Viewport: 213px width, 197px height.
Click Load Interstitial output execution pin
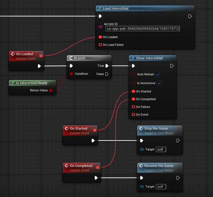190,16
